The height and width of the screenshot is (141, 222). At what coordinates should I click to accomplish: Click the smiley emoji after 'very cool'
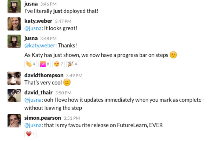click(67, 82)
